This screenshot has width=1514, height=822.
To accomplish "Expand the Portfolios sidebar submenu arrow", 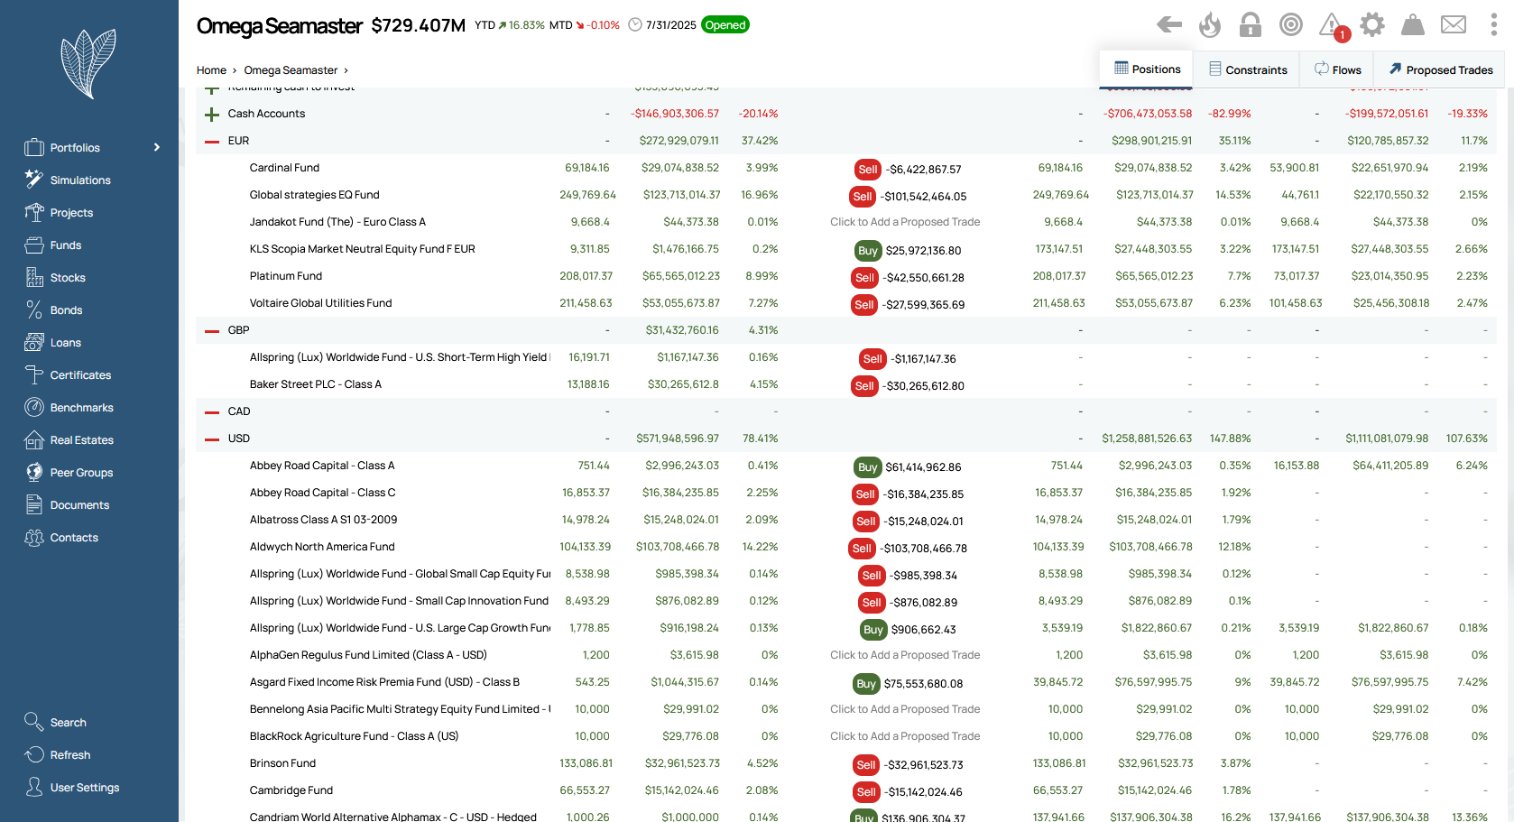I will 157,148.
